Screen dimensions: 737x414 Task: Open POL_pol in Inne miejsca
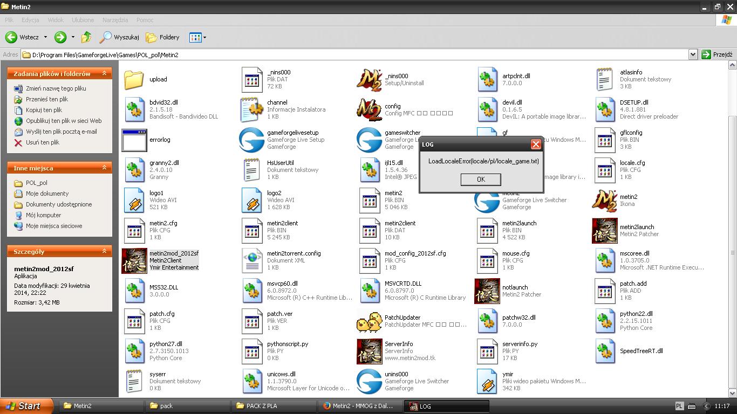pyautogui.click(x=37, y=183)
